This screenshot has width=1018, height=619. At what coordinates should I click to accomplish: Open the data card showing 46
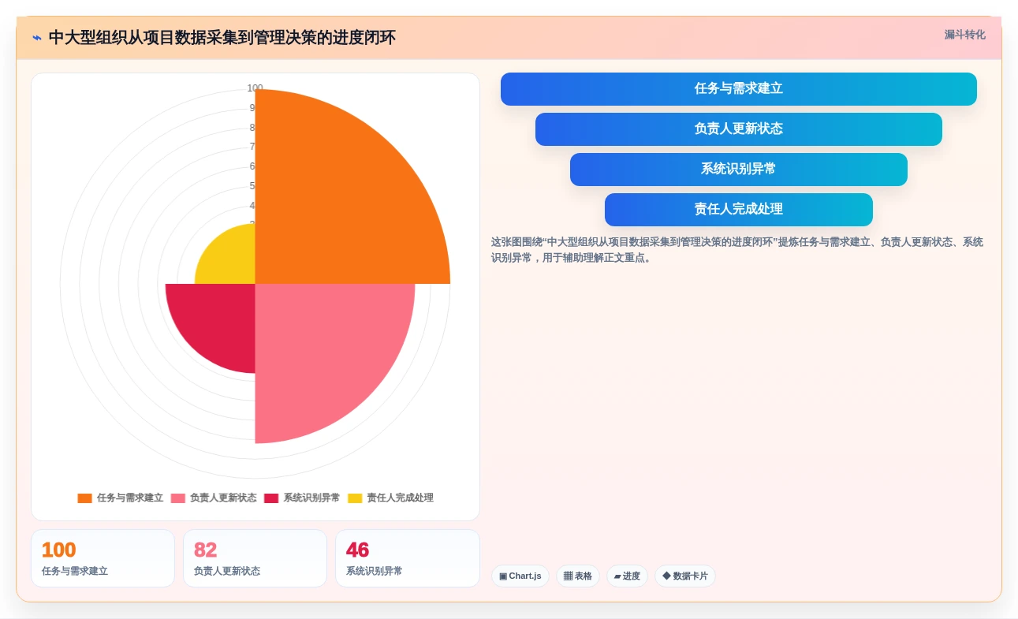[407, 558]
